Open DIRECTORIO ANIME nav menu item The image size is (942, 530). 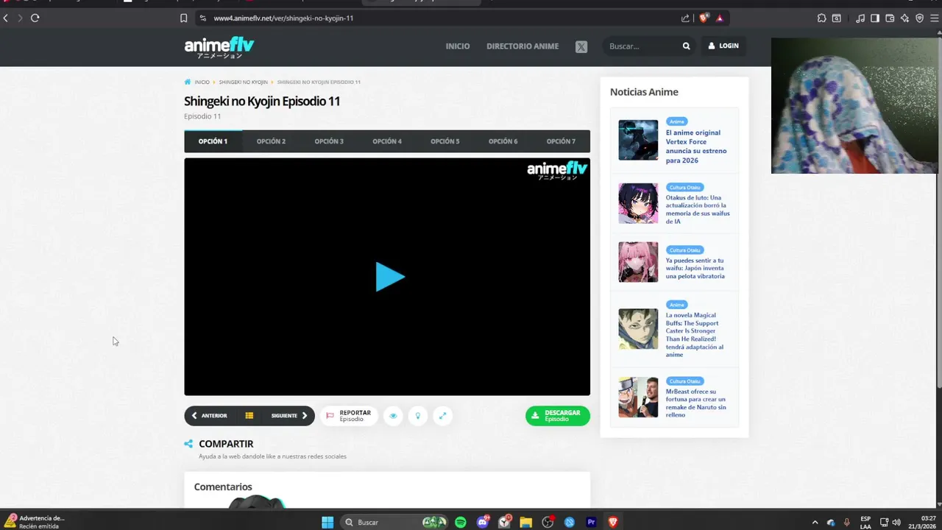pyautogui.click(x=523, y=46)
